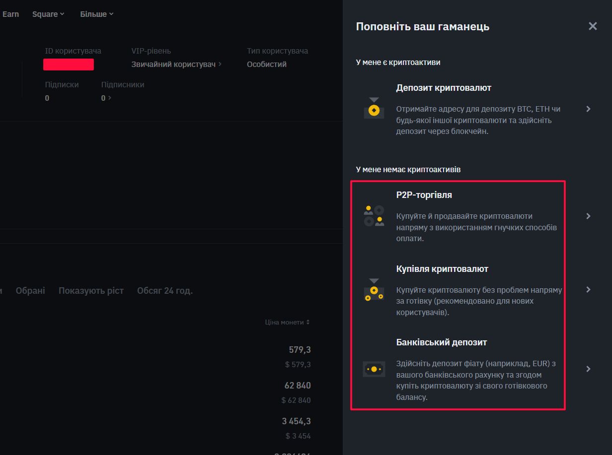Switch to the Обрані tab
Image resolution: width=612 pixels, height=455 pixels.
click(30, 290)
